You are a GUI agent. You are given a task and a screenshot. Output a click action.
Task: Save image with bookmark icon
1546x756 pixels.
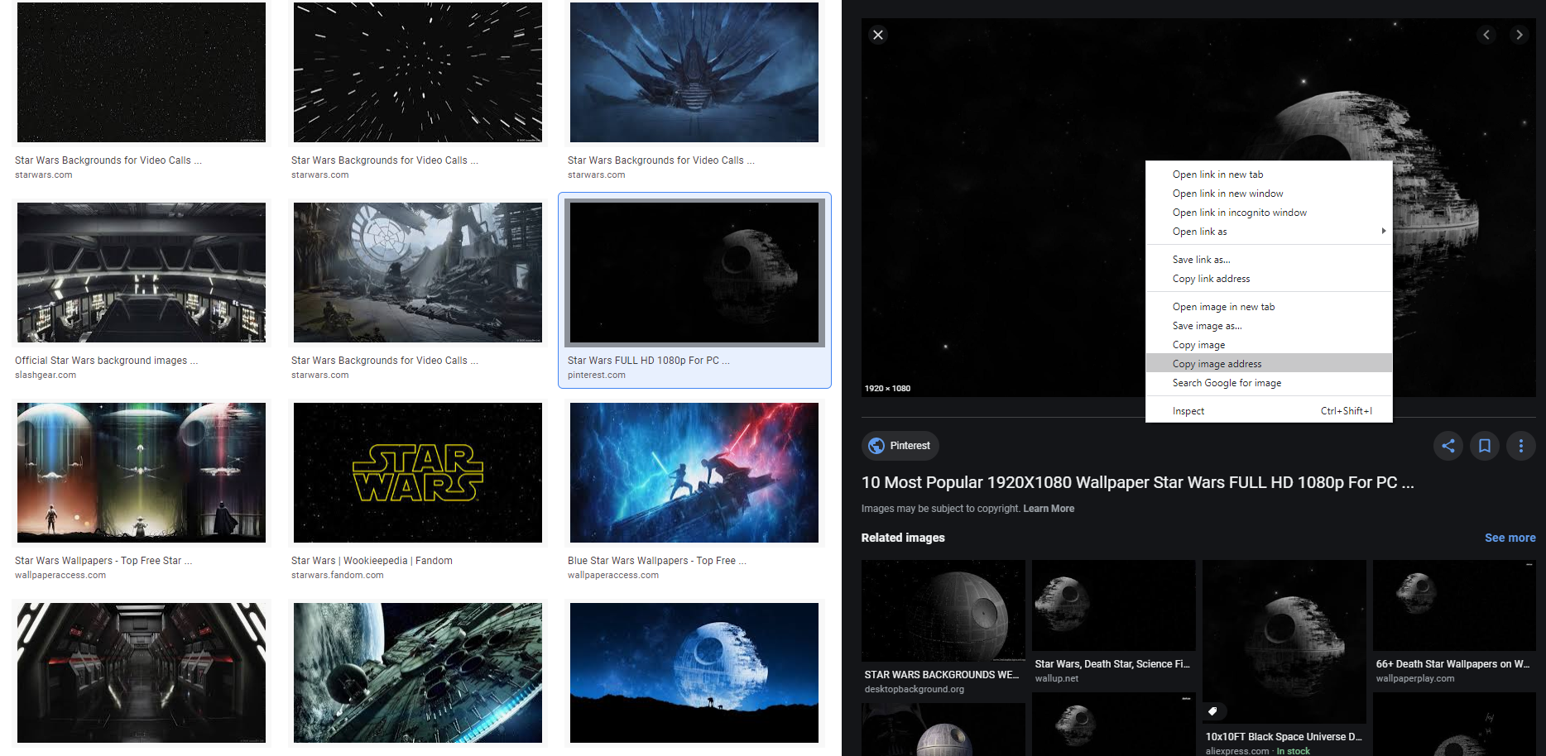tap(1485, 446)
